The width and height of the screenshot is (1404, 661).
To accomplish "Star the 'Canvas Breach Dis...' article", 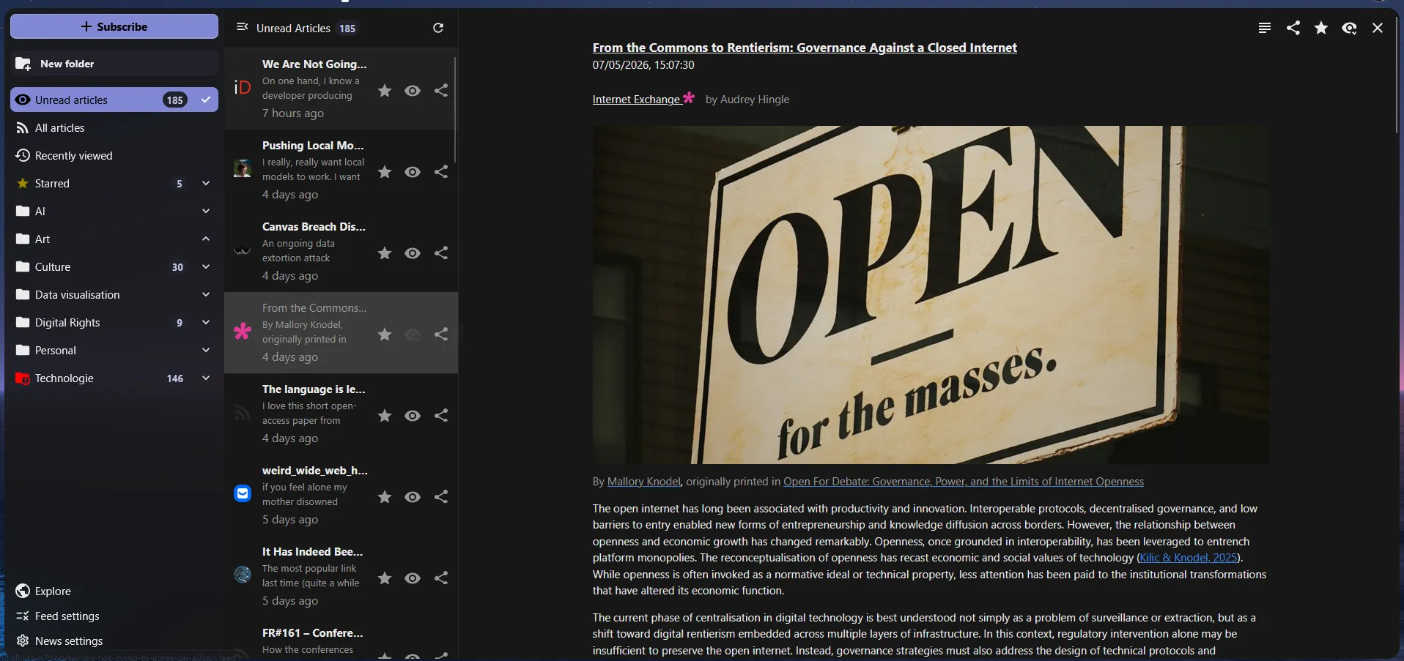I will (x=385, y=253).
